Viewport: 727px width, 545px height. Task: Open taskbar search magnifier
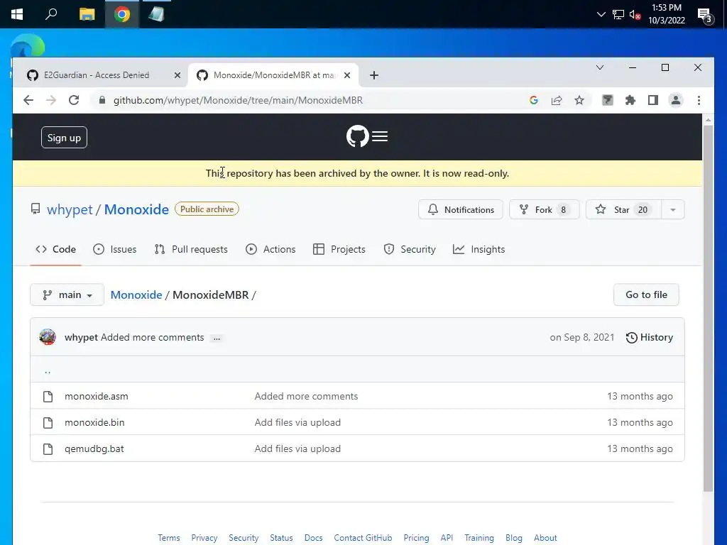51,14
